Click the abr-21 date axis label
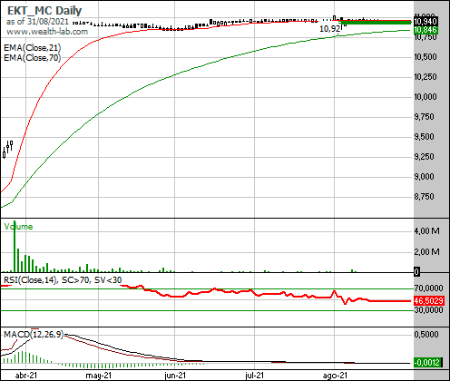450x381 pixels. coord(26,376)
